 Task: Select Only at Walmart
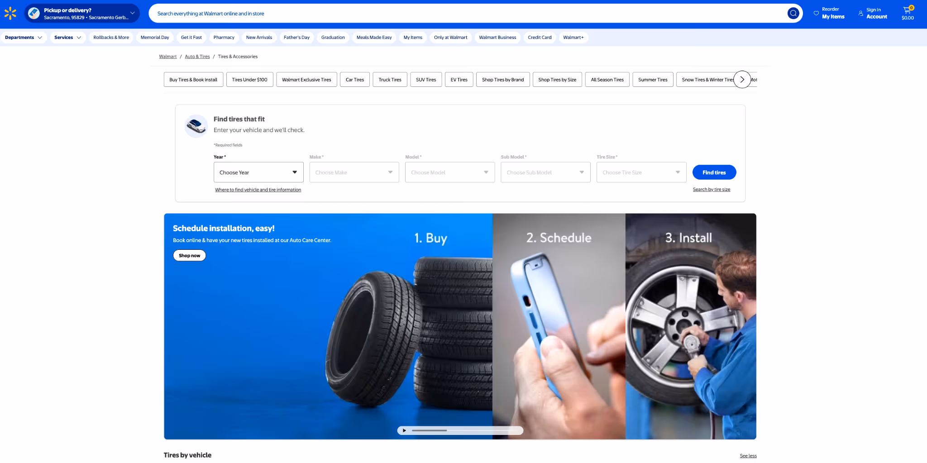coord(451,38)
